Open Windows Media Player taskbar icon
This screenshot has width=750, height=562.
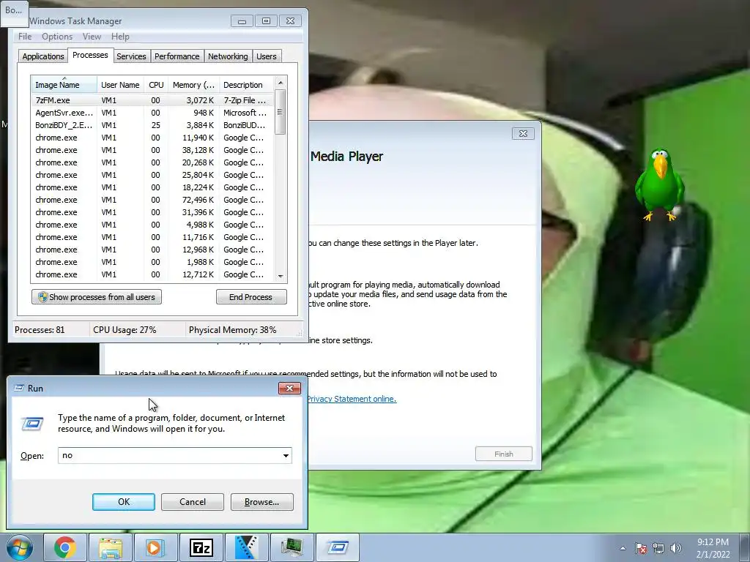pos(155,547)
